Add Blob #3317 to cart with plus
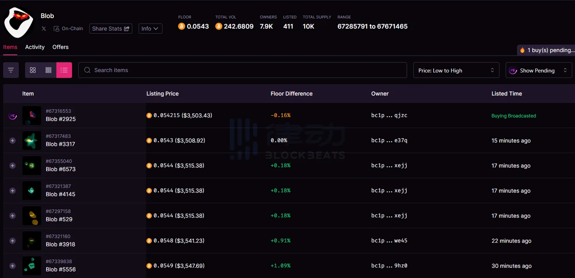This screenshot has width=575, height=278. point(13,141)
